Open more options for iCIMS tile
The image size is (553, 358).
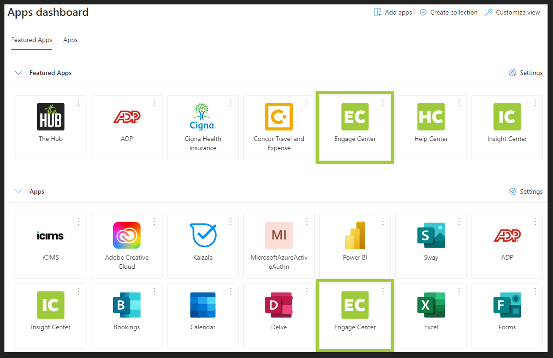79,222
